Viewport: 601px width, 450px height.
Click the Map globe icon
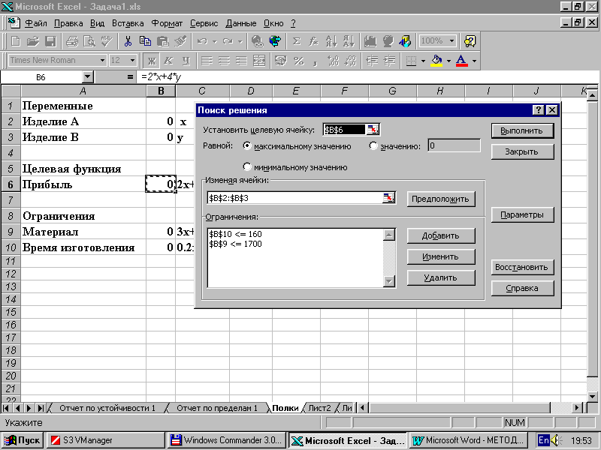(388, 41)
